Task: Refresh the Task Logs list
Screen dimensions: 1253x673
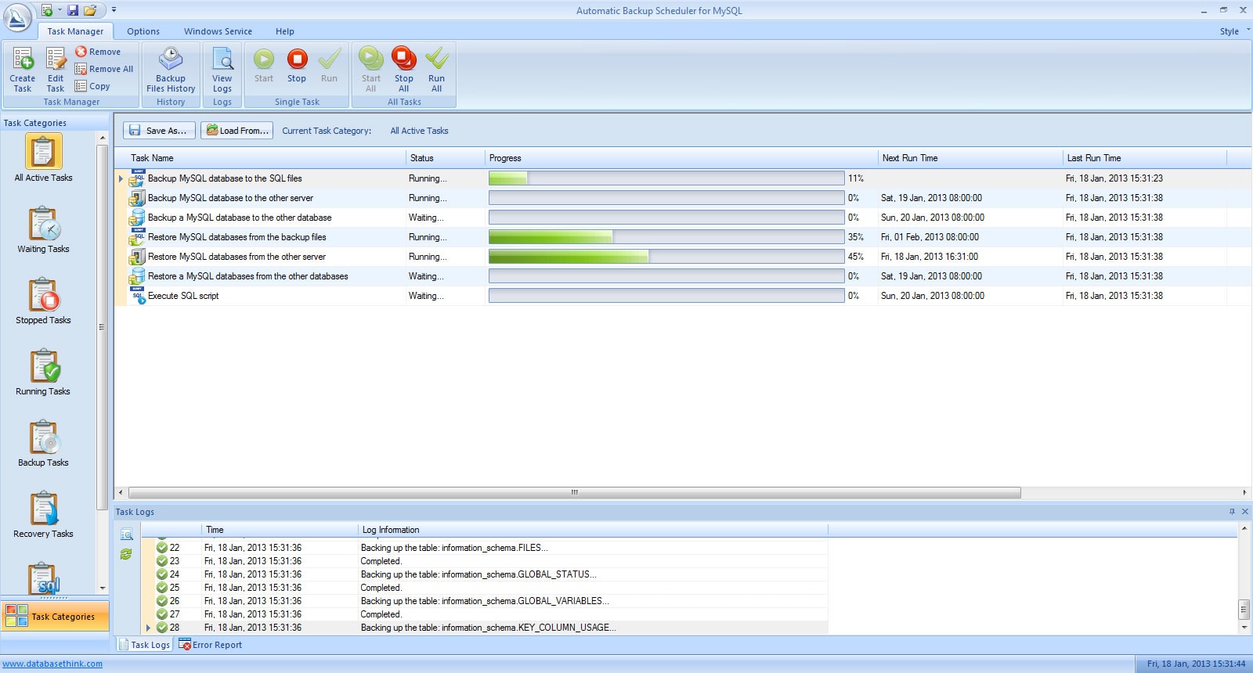Action: [126, 554]
